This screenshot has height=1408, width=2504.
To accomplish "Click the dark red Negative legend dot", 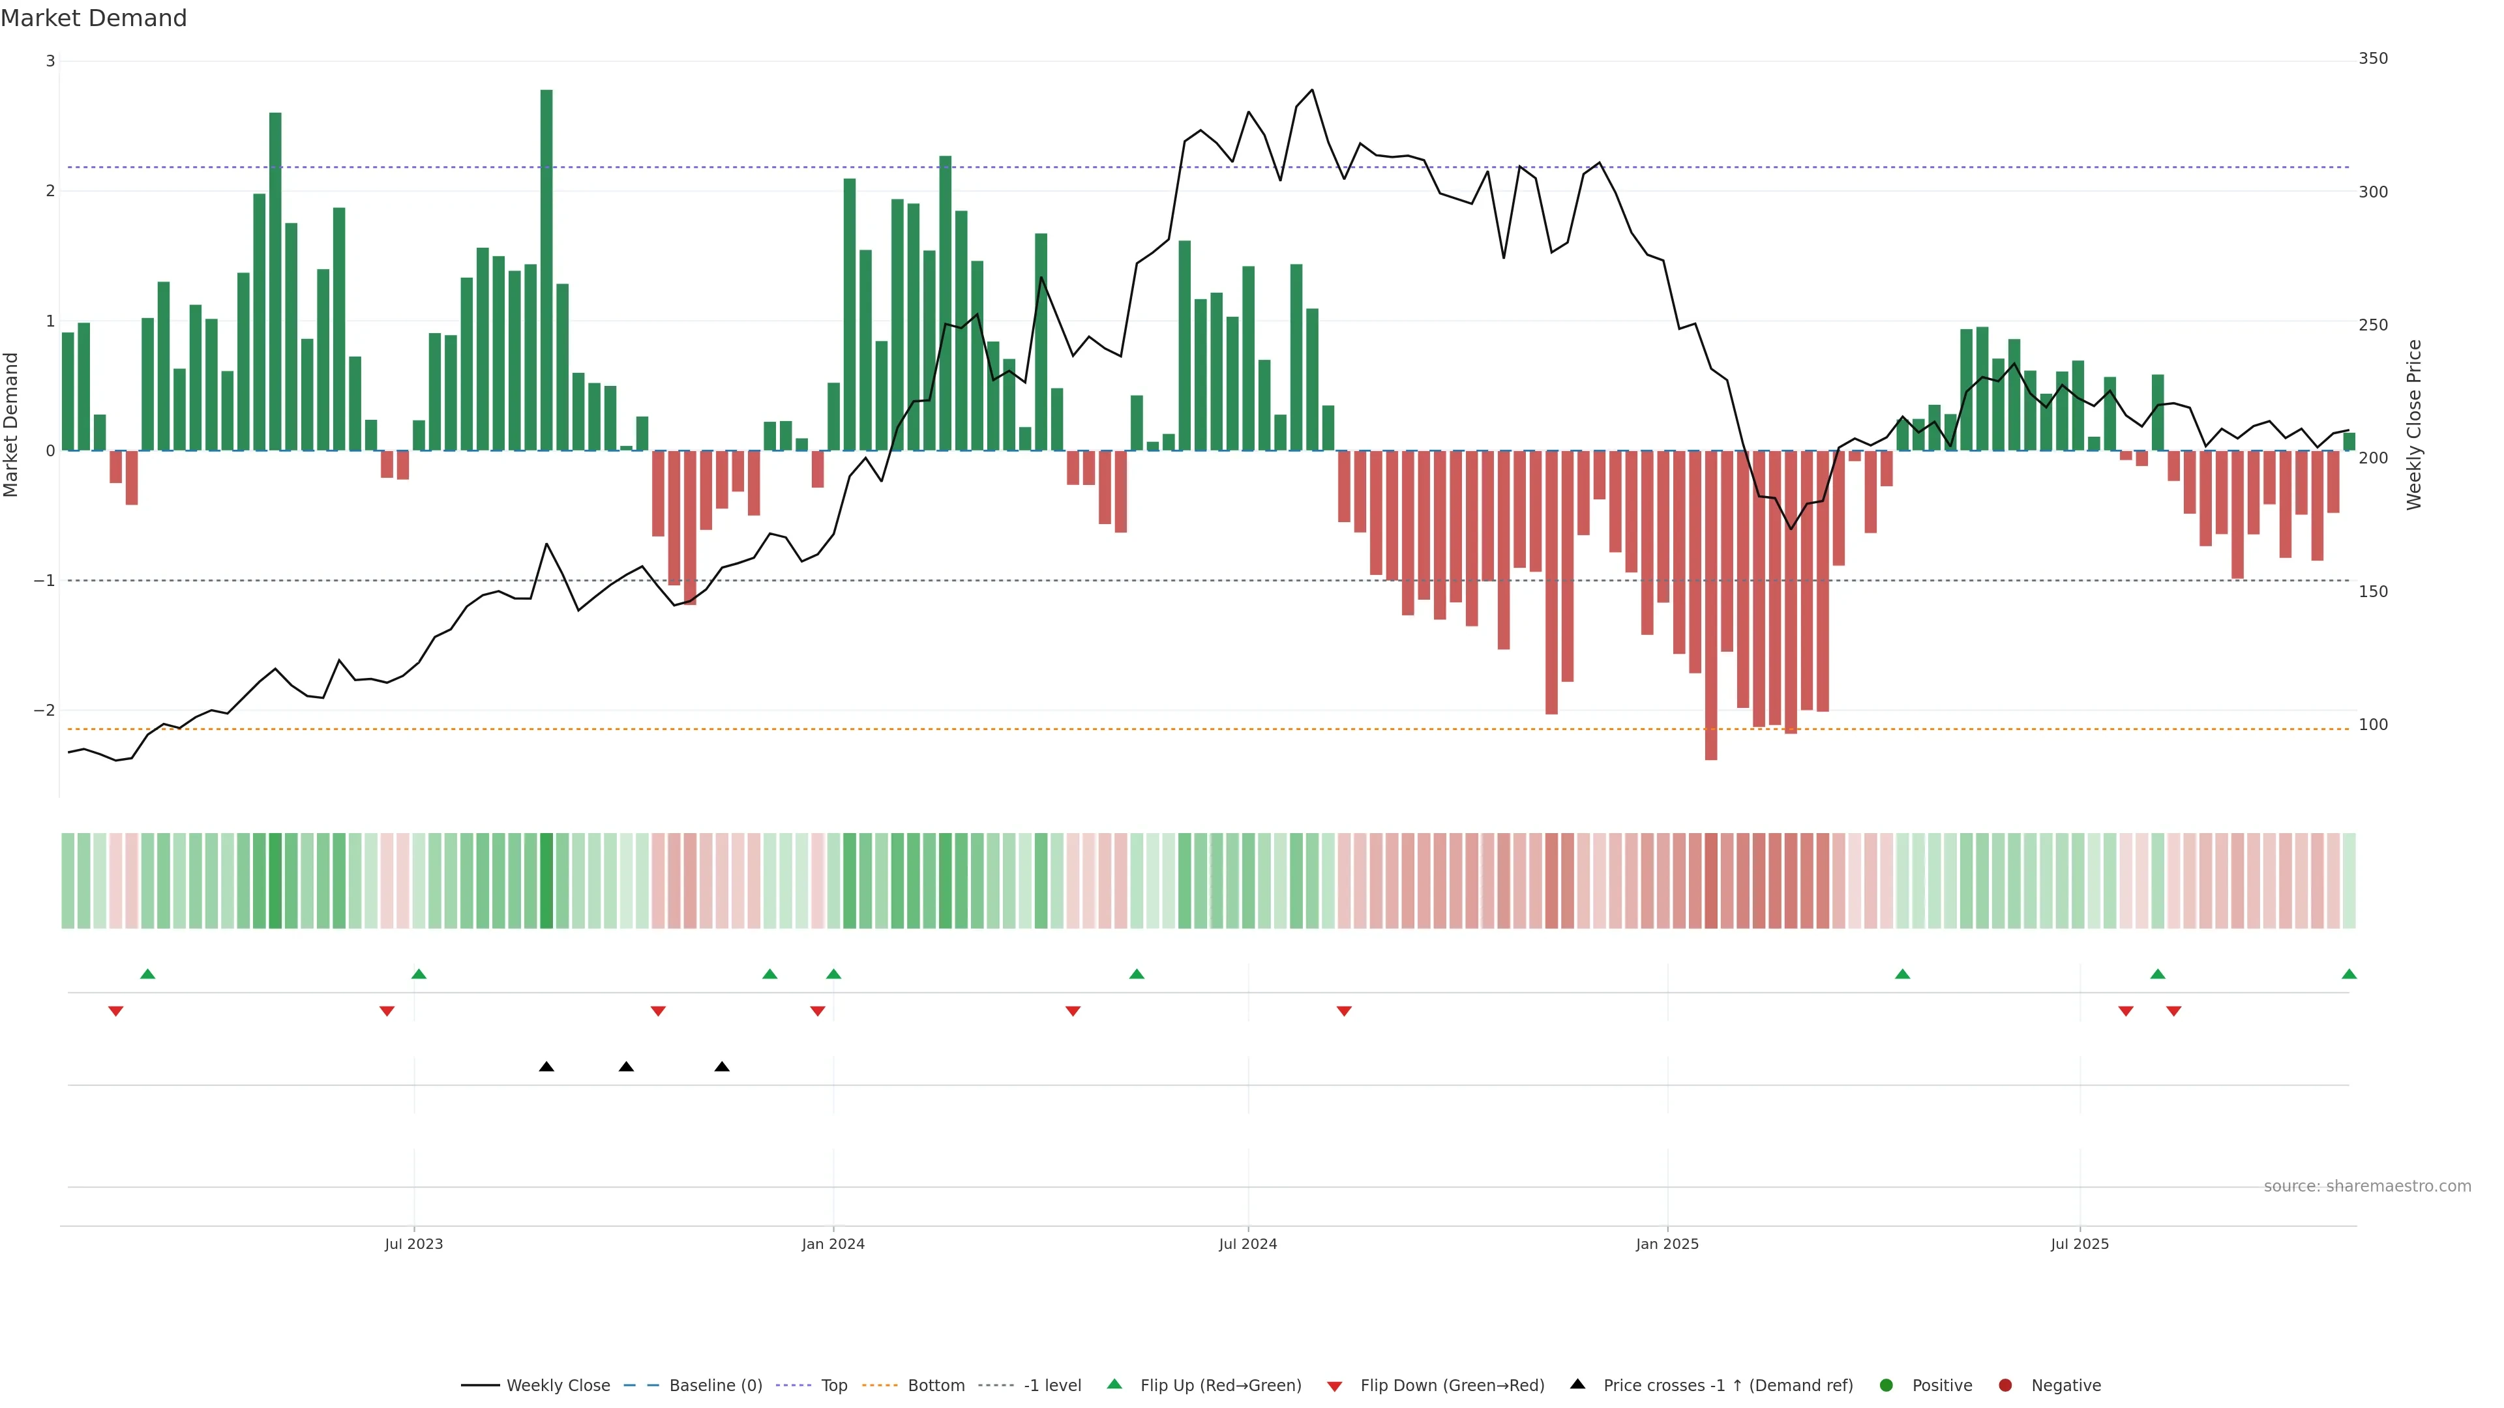I will coord(2005,1386).
